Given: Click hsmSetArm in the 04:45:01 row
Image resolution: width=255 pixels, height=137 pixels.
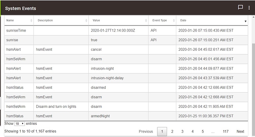Looking at the screenshot, I should tap(16, 59).
